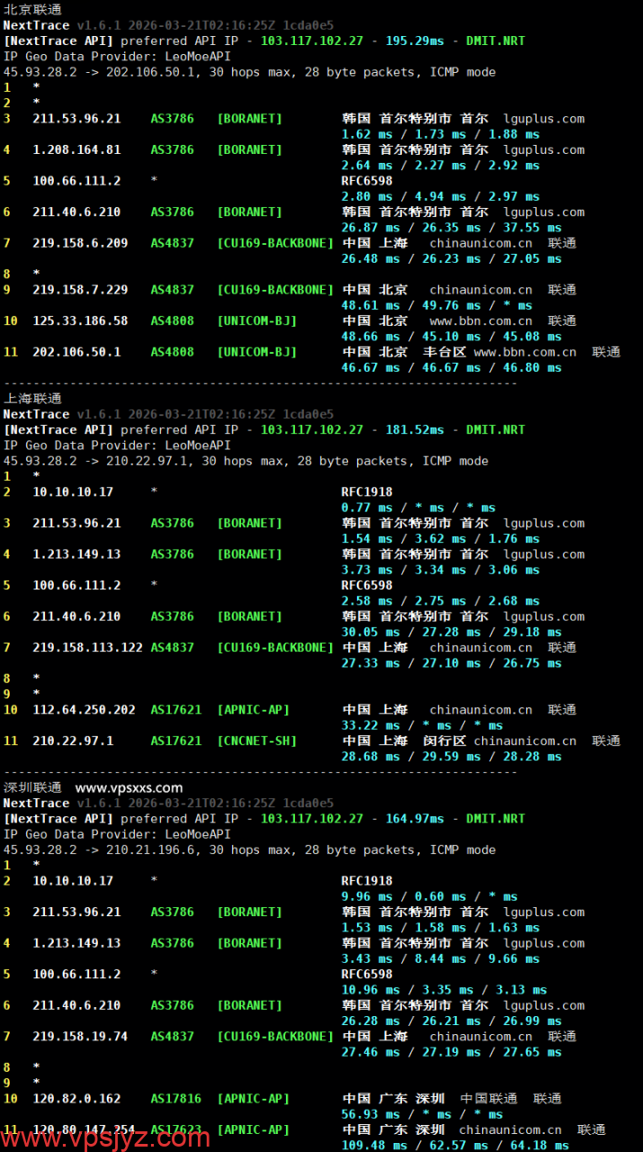Screen dimensions: 643x1152
Task: Click the www.vpsxxs.com watermark link
Action: [x=129, y=787]
